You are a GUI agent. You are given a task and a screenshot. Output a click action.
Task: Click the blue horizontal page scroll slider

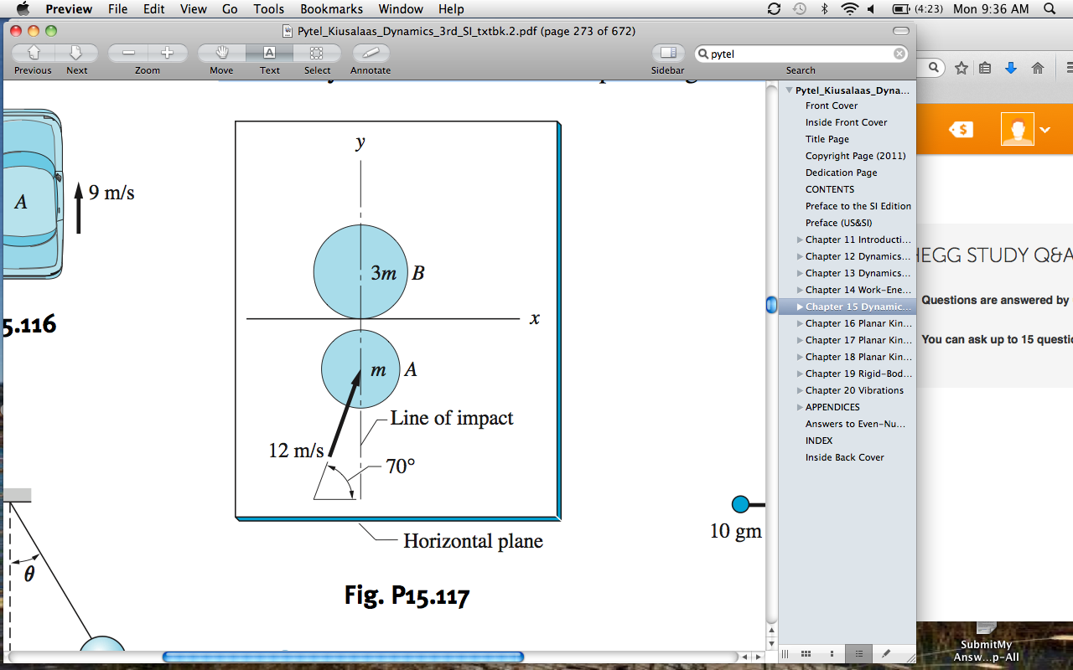(x=344, y=657)
